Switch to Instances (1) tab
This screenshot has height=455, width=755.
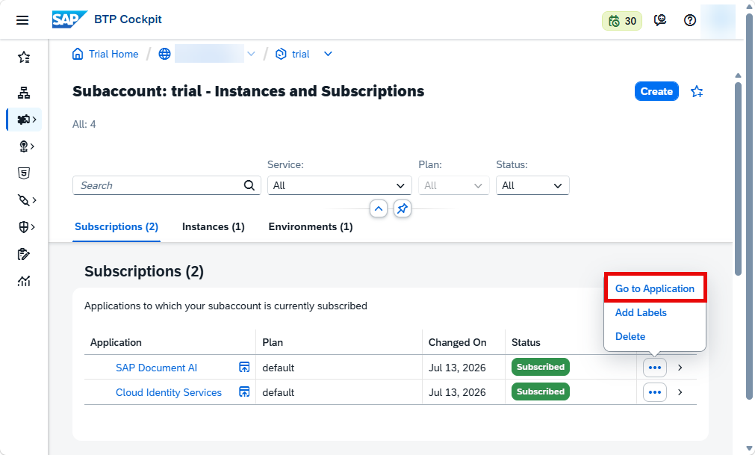click(x=214, y=227)
